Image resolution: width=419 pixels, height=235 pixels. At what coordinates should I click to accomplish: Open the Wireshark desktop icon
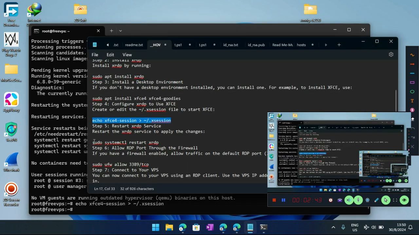tap(11, 162)
